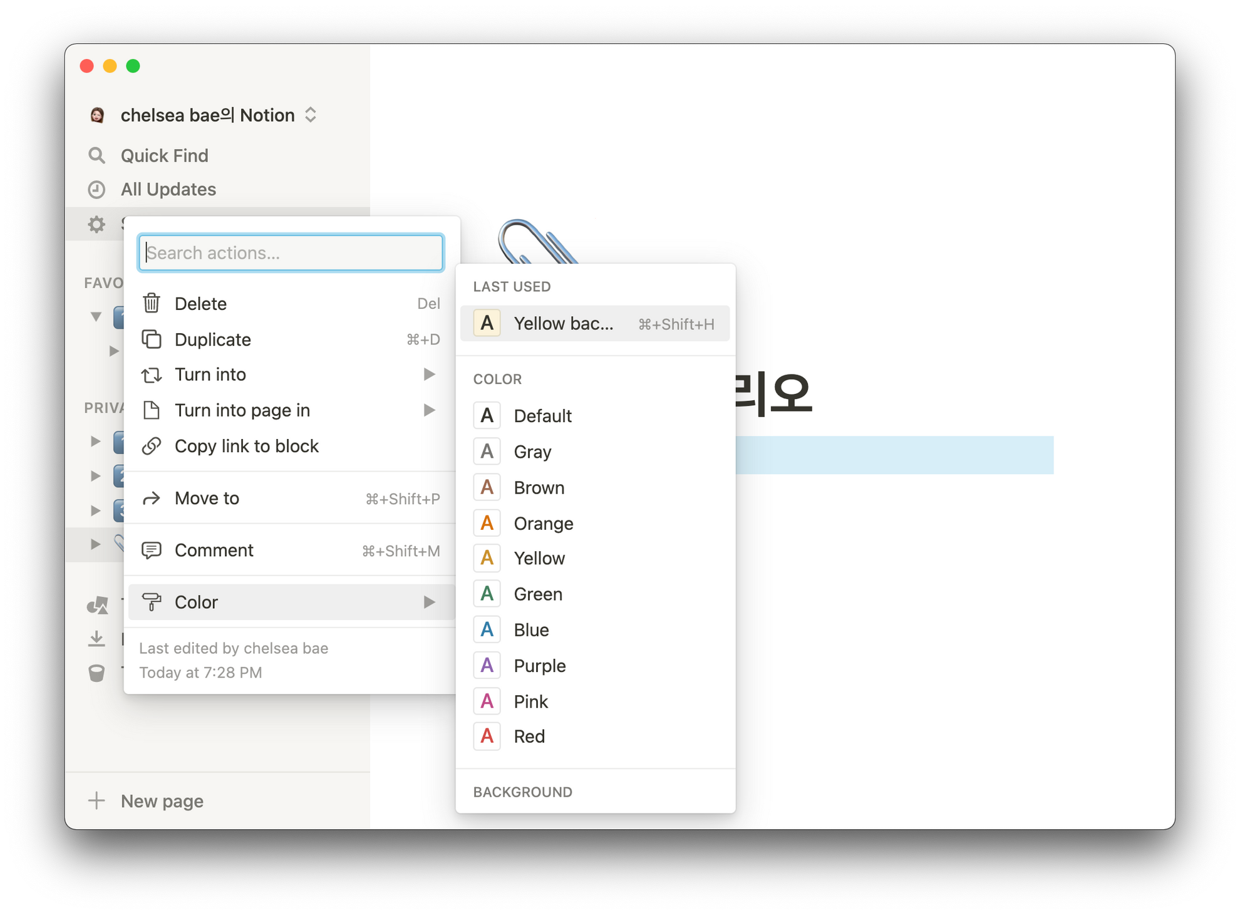Image resolution: width=1240 pixels, height=915 pixels.
Task: Choose Duplicate from the block menu
Action: coord(291,339)
